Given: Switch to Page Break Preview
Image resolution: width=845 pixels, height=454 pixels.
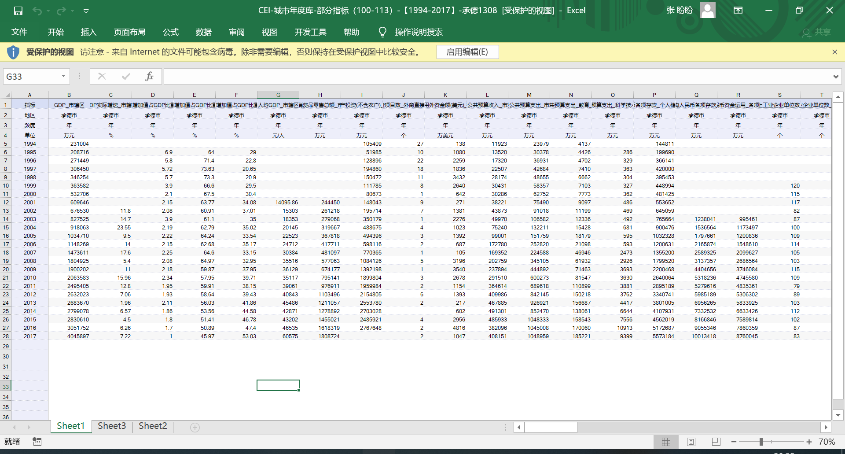Looking at the screenshot, I should pyautogui.click(x=716, y=442).
